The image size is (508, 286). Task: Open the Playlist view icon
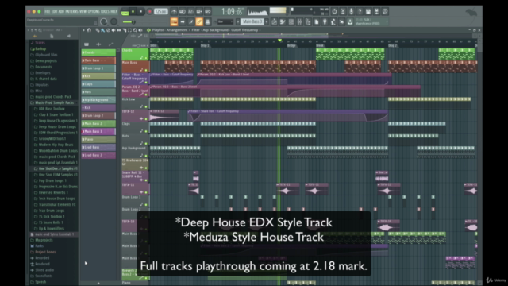point(274,22)
